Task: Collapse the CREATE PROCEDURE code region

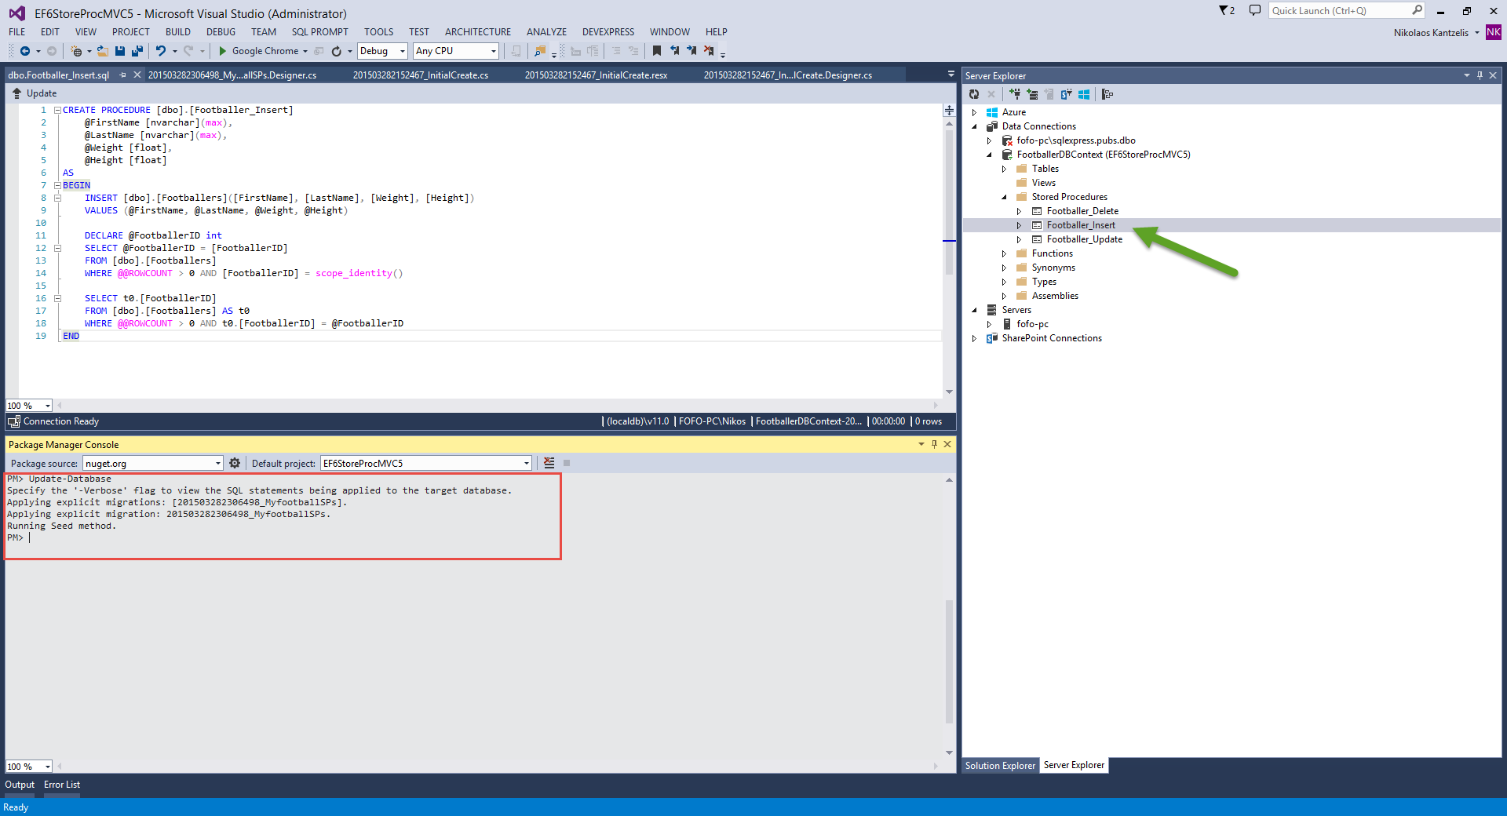Action: coord(57,111)
